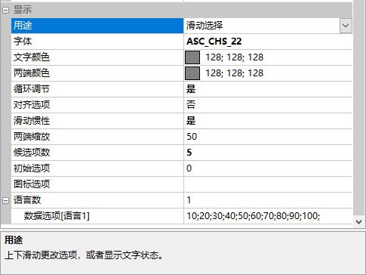
Task: Select the 滑动选择 value field
Action: pyautogui.click(x=262, y=26)
